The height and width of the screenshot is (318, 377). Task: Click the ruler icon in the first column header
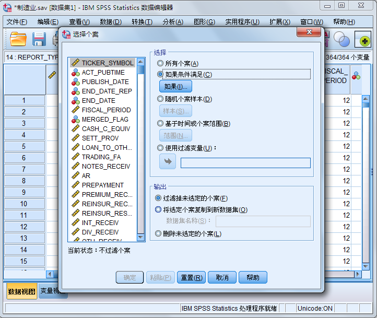tap(52, 75)
